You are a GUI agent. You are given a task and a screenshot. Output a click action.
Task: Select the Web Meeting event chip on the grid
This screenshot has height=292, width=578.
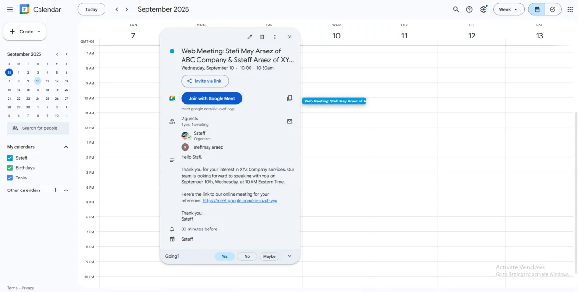334,101
